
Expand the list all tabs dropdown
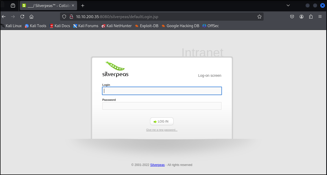click(288, 5)
